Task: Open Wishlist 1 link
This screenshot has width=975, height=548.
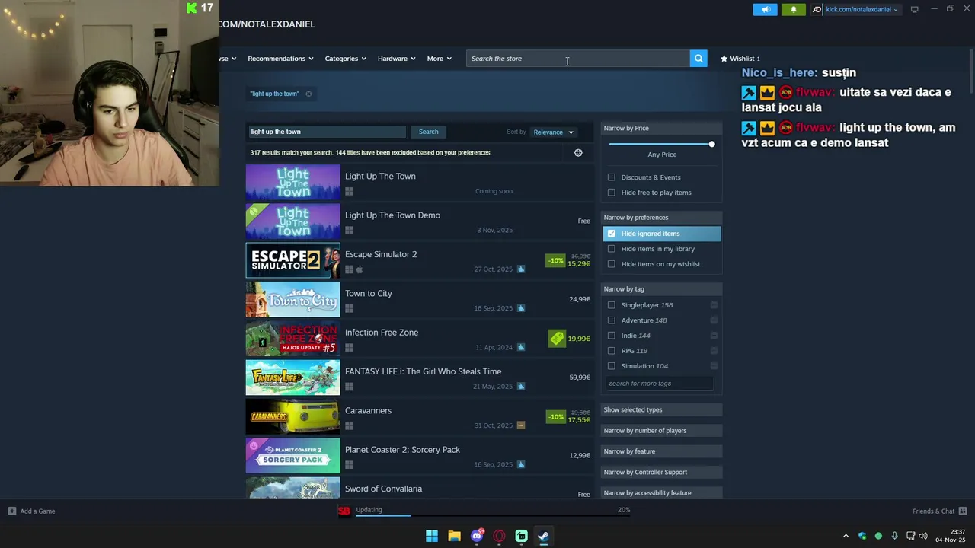Action: (740, 59)
